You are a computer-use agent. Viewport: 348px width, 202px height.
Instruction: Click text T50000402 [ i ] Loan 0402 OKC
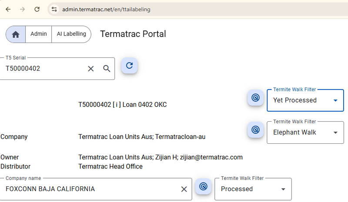click(x=123, y=105)
